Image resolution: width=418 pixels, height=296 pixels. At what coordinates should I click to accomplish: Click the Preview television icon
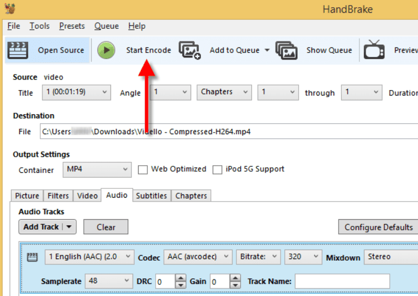(374, 50)
